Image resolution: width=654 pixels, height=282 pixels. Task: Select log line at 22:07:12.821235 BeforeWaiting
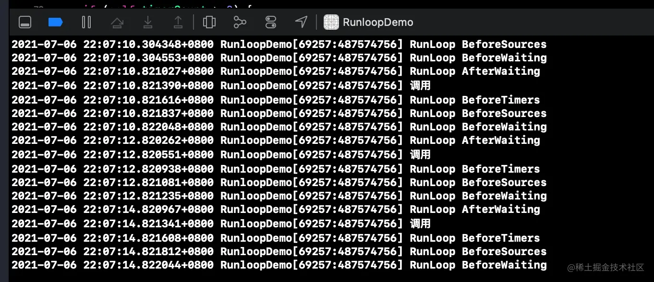click(279, 196)
